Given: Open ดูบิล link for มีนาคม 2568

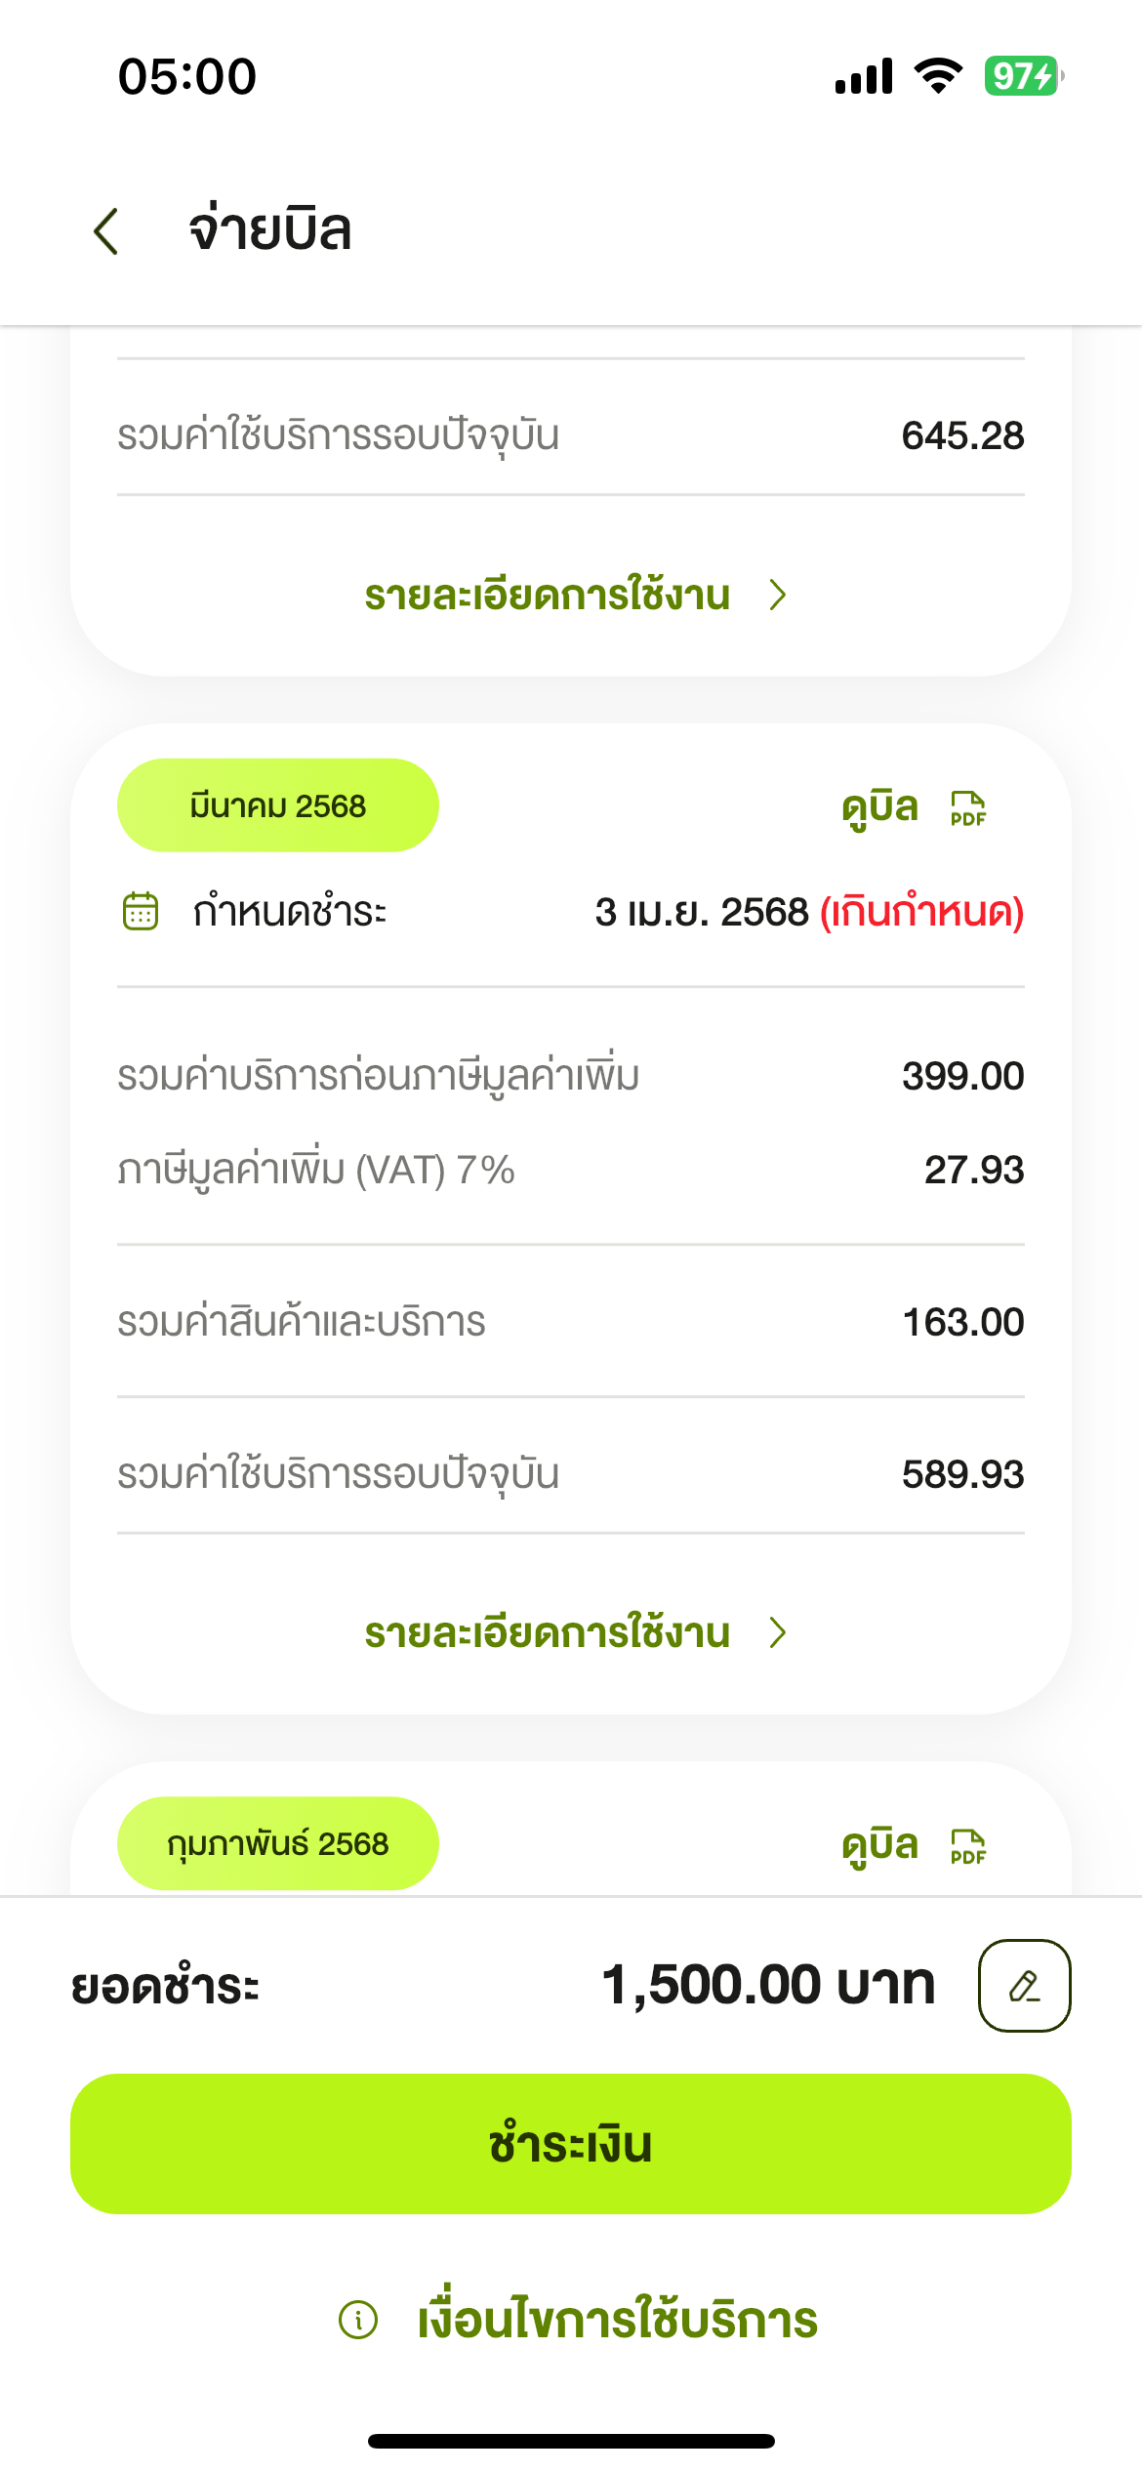Looking at the screenshot, I should pyautogui.click(x=879, y=808).
